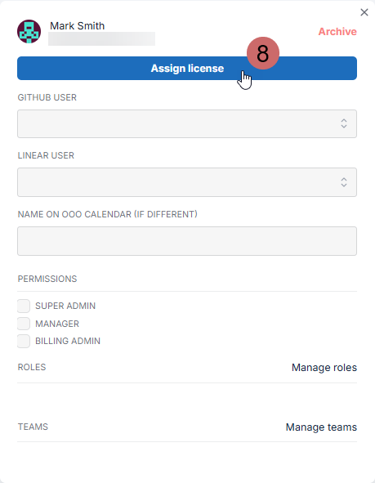Close the user details panel
This screenshot has height=483, width=375.
coord(364,12)
